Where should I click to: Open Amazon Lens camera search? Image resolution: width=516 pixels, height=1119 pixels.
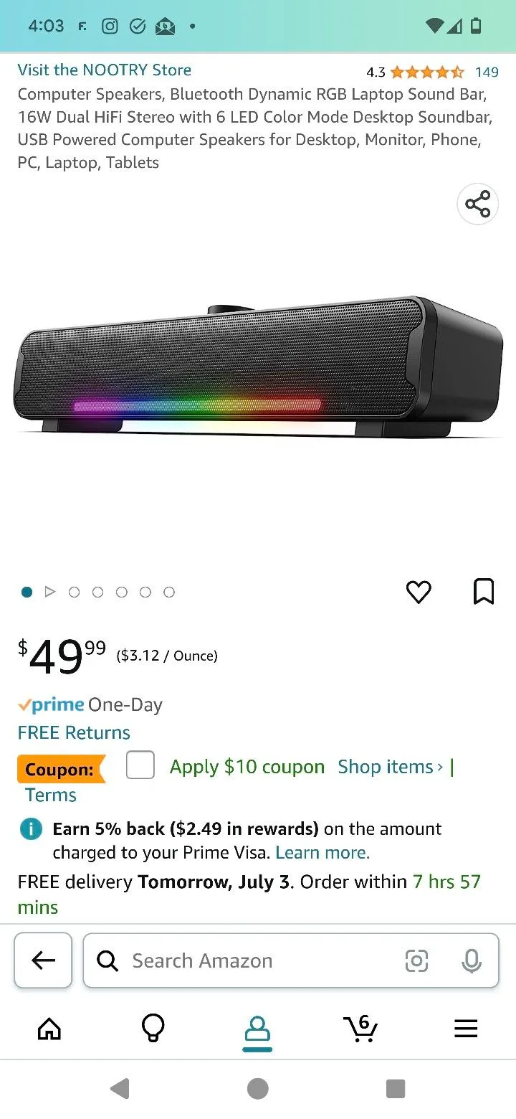point(416,960)
